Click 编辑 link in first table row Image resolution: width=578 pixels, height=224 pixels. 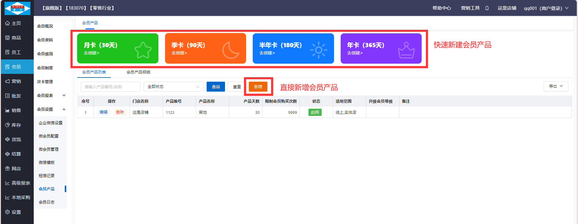(103, 112)
